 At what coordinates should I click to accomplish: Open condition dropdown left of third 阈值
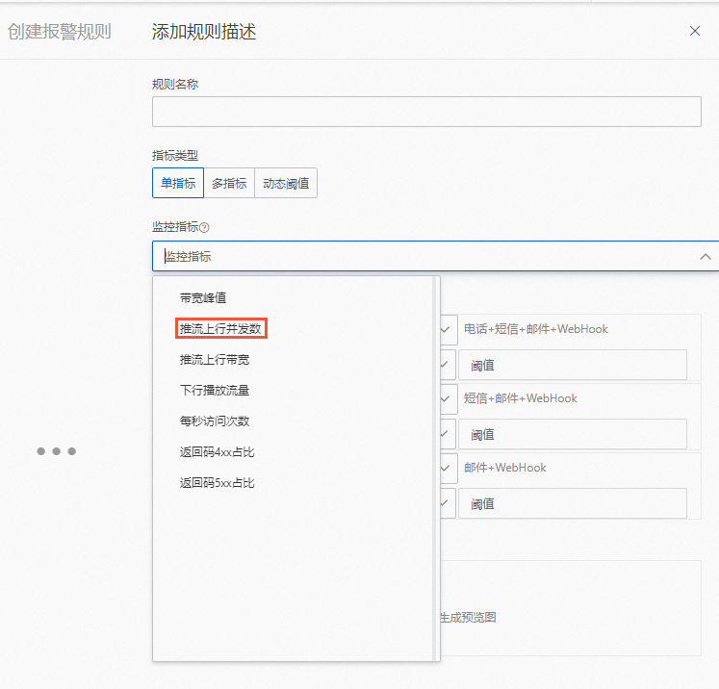(448, 503)
